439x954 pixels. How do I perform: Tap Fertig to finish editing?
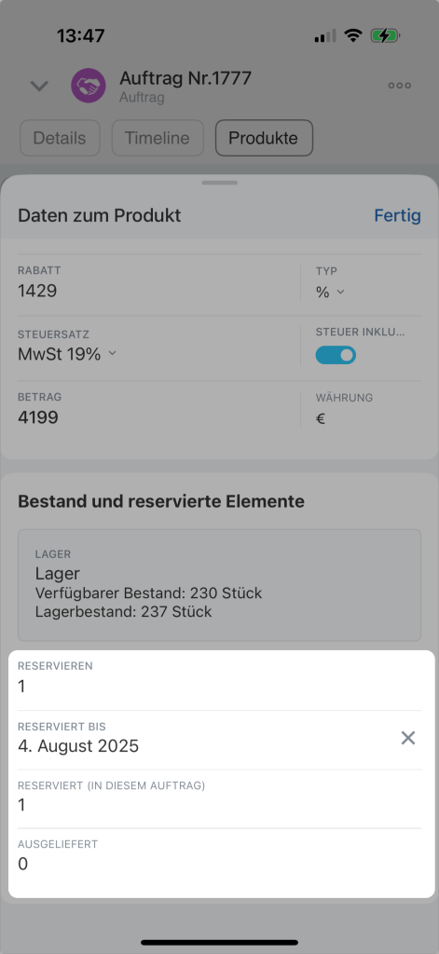(397, 215)
